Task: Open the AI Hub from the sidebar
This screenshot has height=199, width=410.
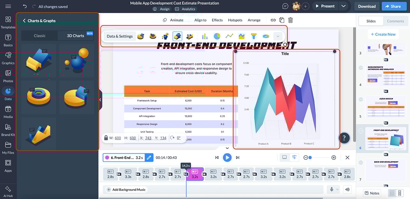Action: [x=8, y=191]
